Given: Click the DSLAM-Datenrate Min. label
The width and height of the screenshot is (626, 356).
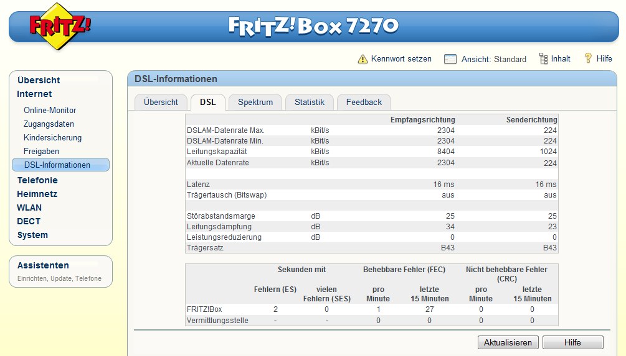Looking at the screenshot, I should (x=225, y=141).
